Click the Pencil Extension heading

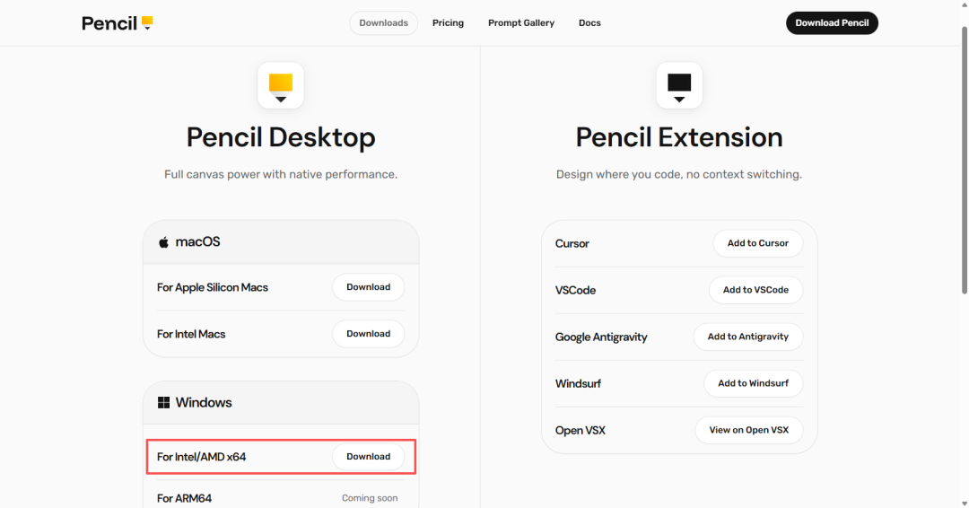coord(679,137)
